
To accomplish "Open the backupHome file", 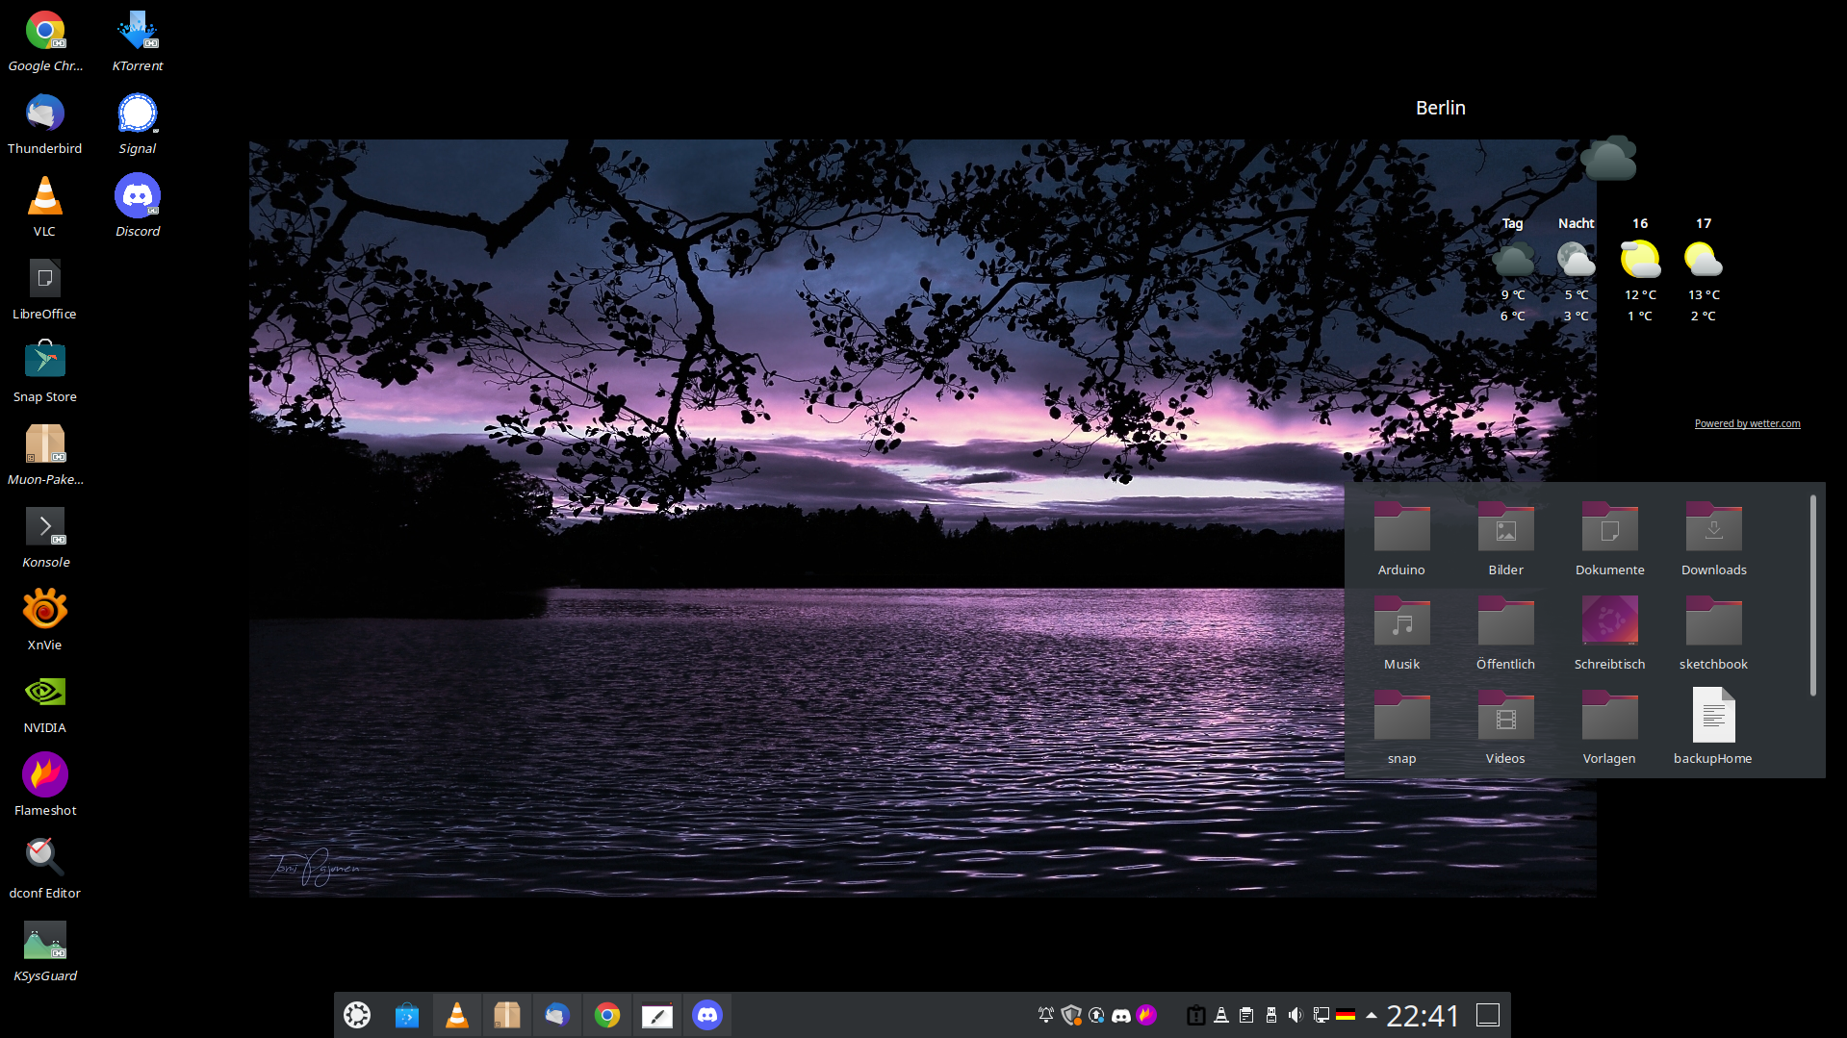I will click(x=1713, y=727).
